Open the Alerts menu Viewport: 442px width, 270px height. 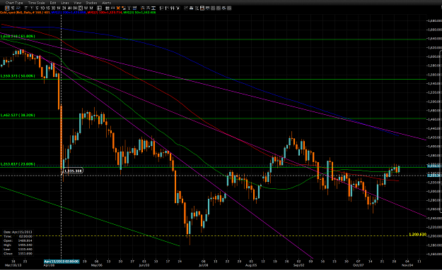click(106, 3)
